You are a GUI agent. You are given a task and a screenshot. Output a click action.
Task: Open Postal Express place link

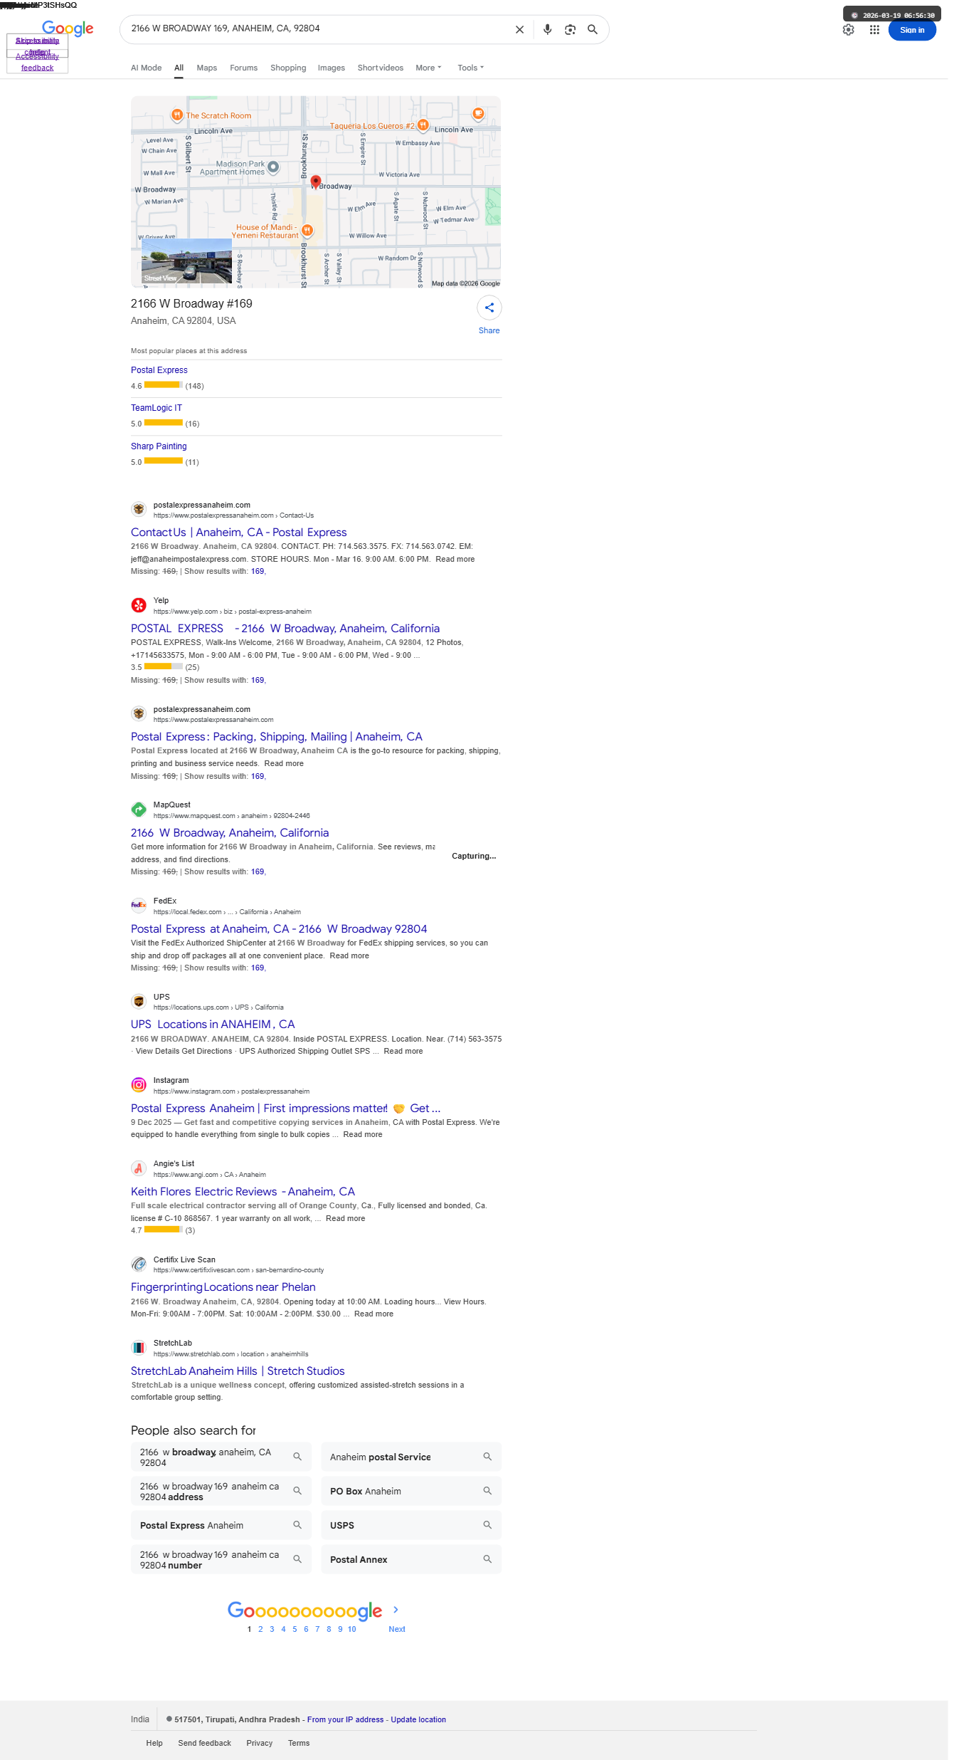[159, 370]
